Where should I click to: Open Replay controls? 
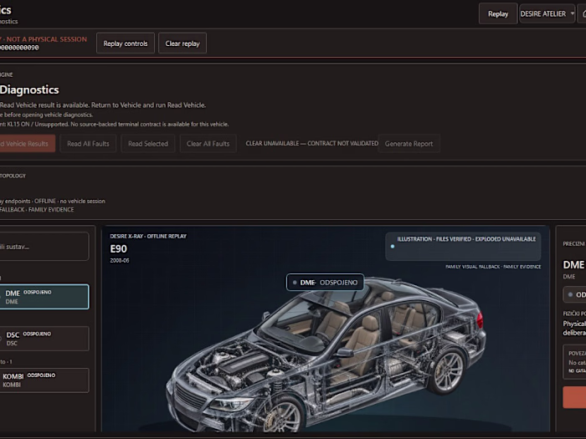(126, 43)
